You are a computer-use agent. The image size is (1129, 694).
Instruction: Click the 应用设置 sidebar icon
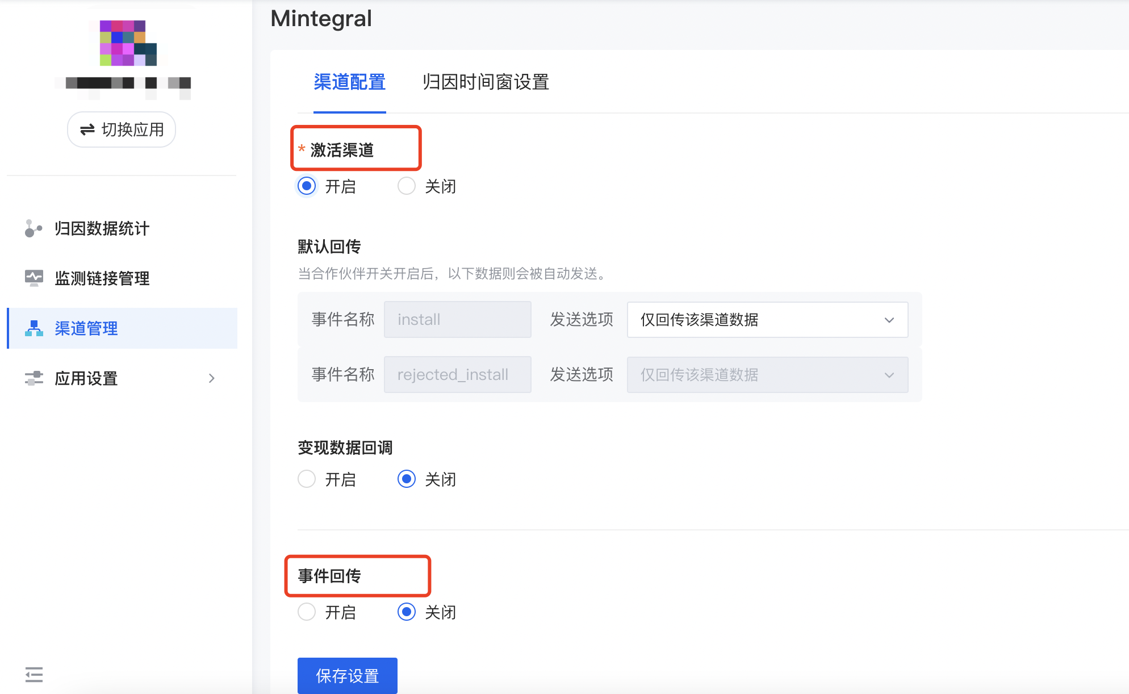pyautogui.click(x=34, y=378)
